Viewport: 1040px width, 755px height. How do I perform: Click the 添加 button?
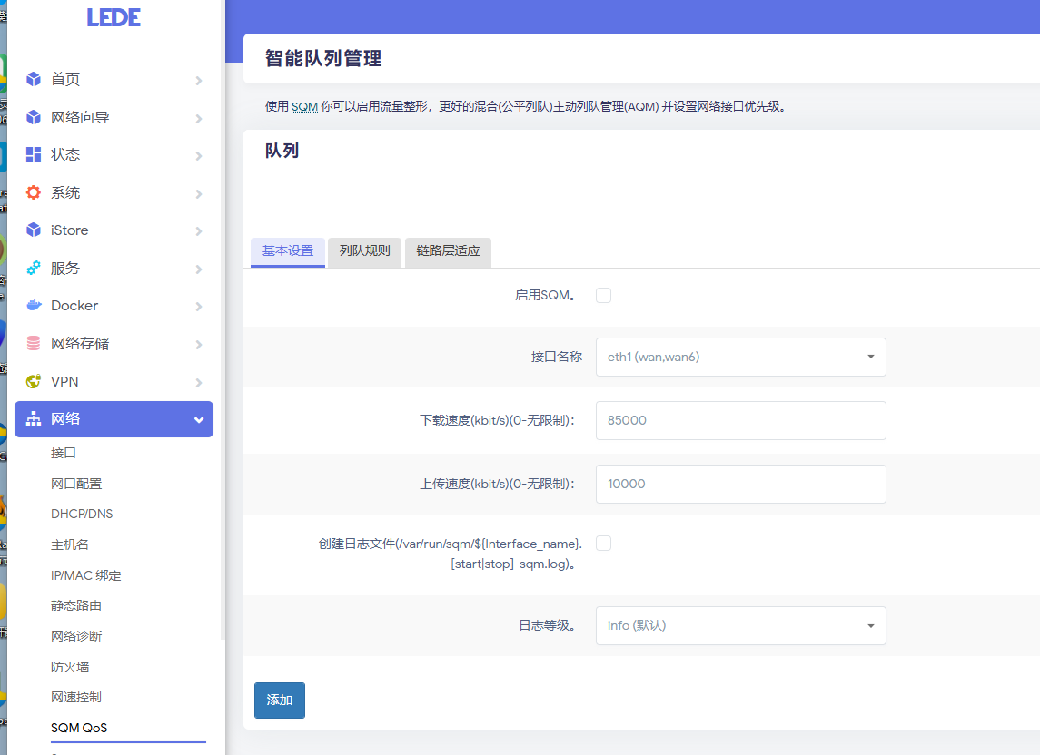[x=279, y=700]
